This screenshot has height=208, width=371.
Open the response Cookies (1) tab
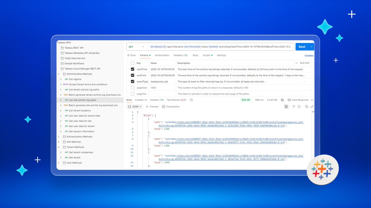click(141, 100)
